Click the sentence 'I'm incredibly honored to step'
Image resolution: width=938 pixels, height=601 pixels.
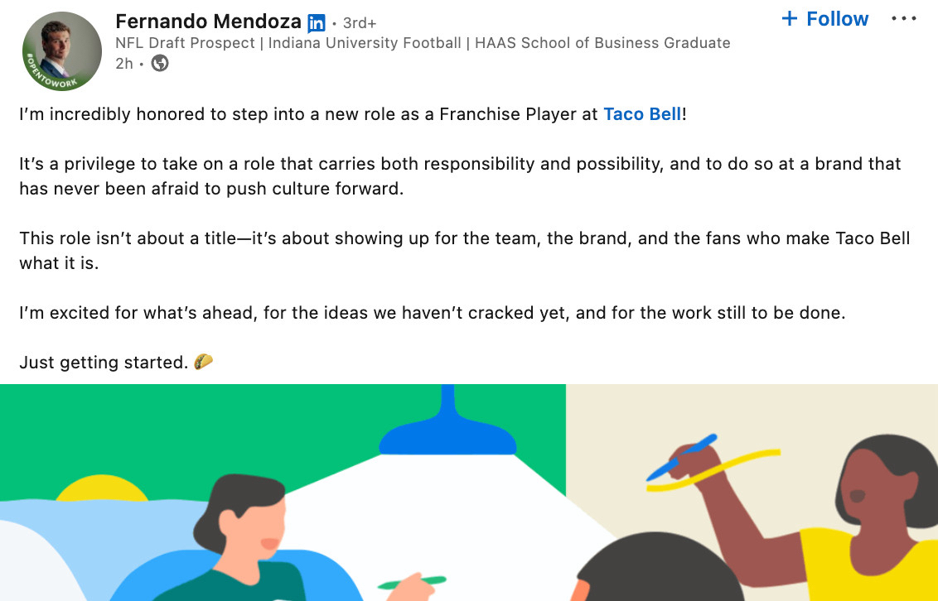click(x=307, y=114)
